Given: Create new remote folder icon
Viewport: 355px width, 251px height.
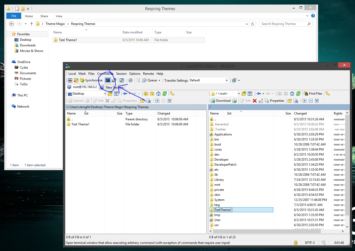Looking at the screenshot, I should (x=289, y=101).
